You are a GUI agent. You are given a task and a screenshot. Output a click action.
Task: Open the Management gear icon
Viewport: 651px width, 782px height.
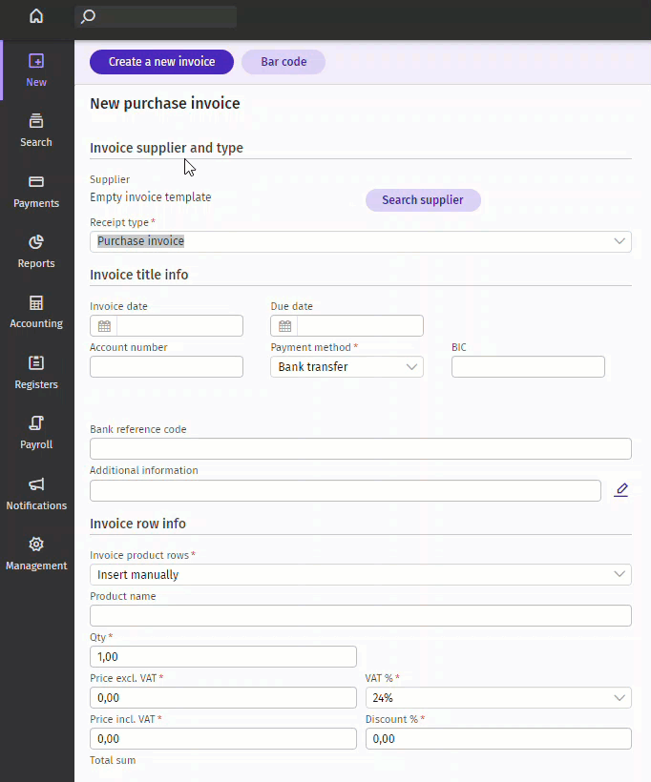click(36, 545)
